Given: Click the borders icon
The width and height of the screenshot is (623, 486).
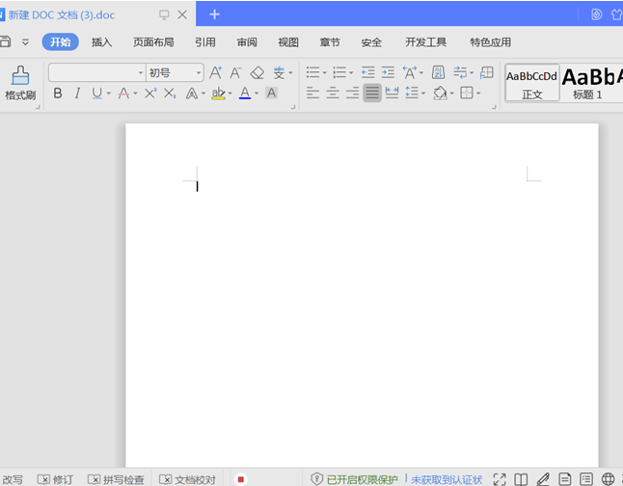Looking at the screenshot, I should [x=467, y=93].
